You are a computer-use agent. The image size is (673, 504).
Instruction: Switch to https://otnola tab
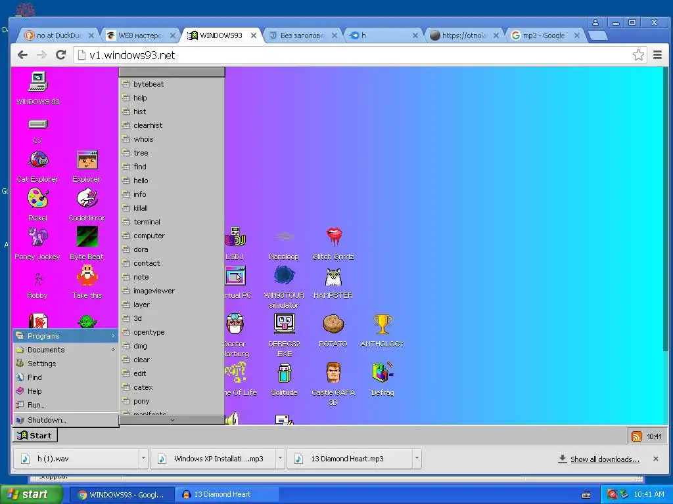[465, 35]
